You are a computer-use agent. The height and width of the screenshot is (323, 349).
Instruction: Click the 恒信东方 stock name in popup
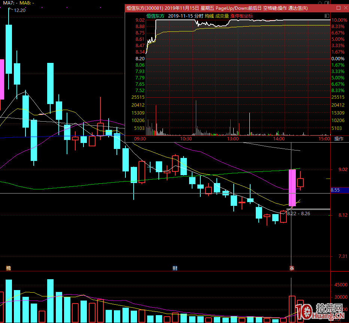[x=155, y=16]
